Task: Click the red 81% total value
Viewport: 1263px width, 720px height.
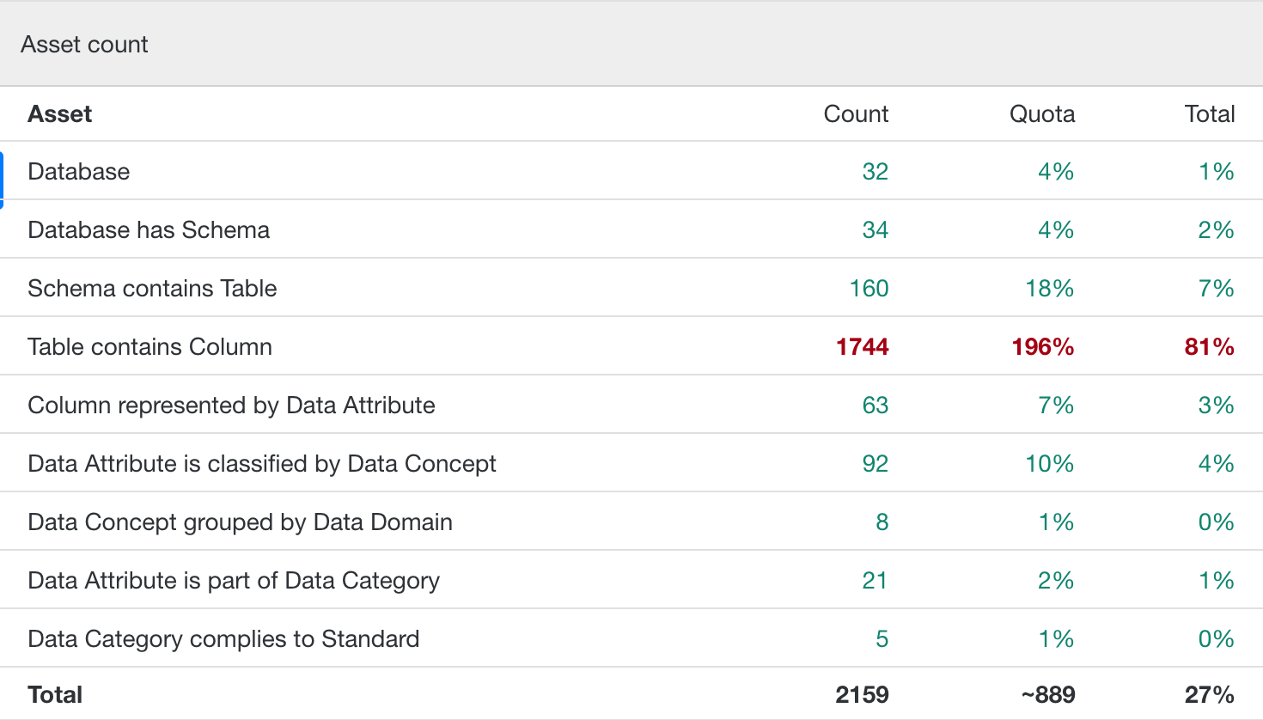Action: click(x=1210, y=347)
